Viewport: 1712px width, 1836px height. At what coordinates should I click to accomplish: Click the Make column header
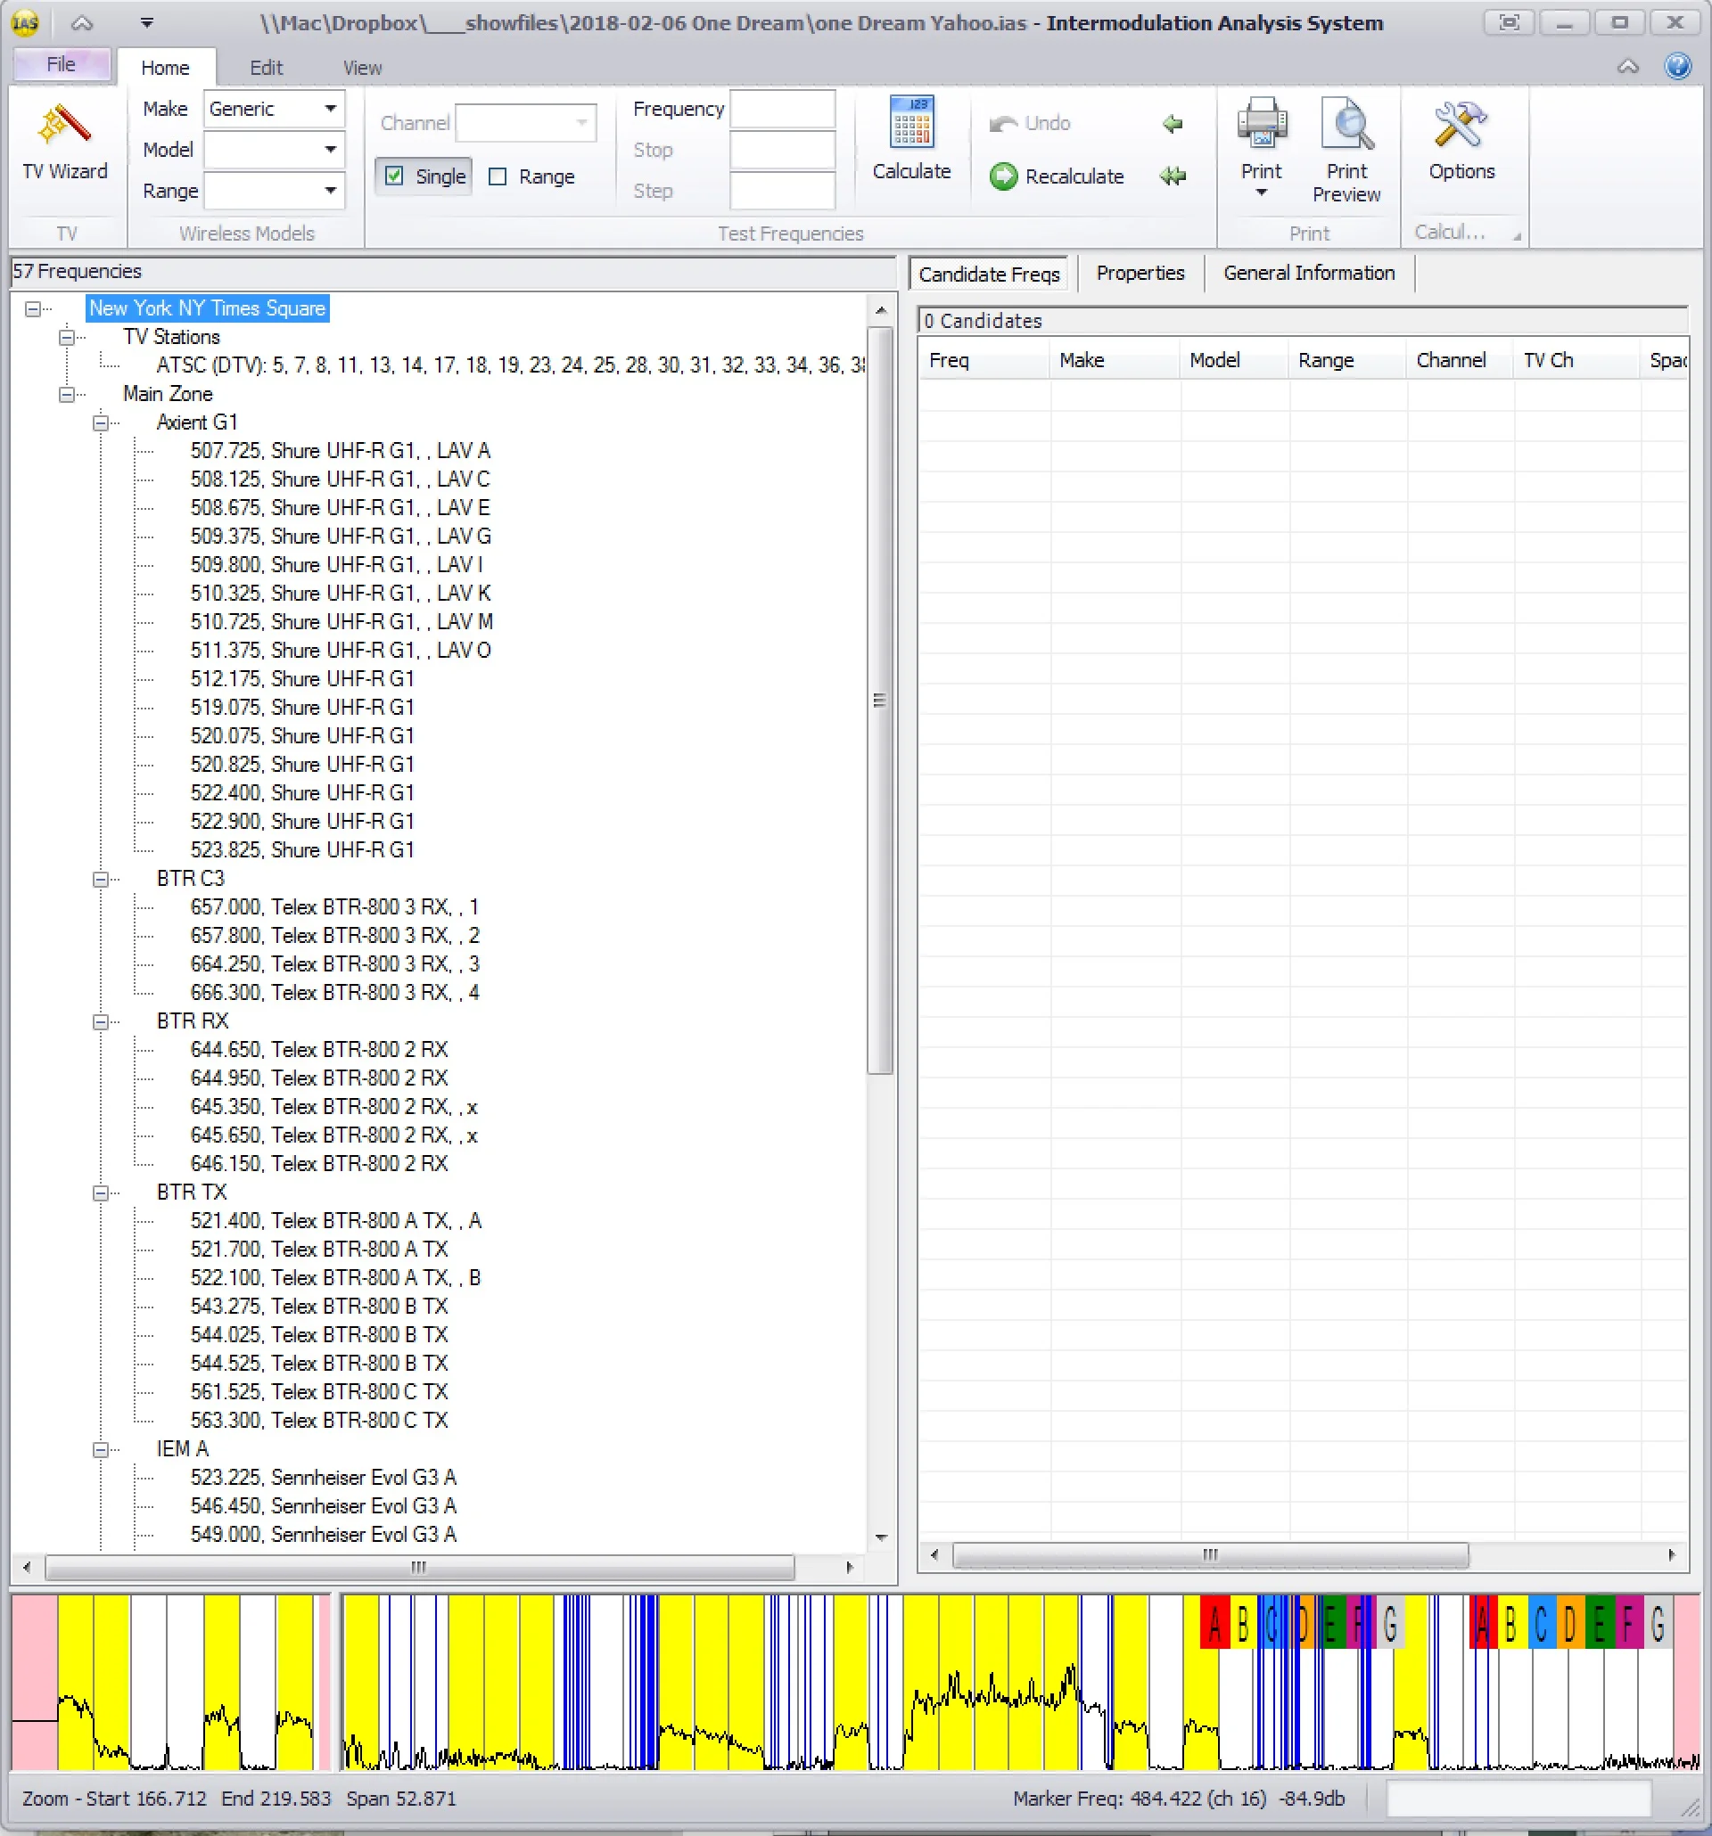(x=1115, y=360)
